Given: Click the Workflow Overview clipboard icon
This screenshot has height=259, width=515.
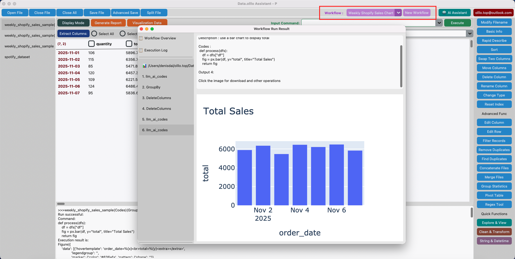Looking at the screenshot, I should coord(141,38).
